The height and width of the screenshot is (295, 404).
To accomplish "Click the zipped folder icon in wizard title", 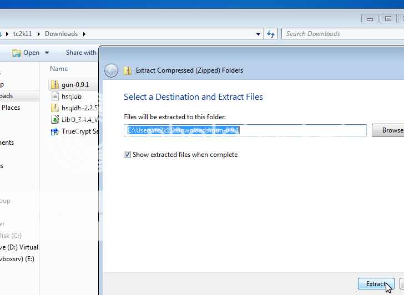I will [128, 70].
